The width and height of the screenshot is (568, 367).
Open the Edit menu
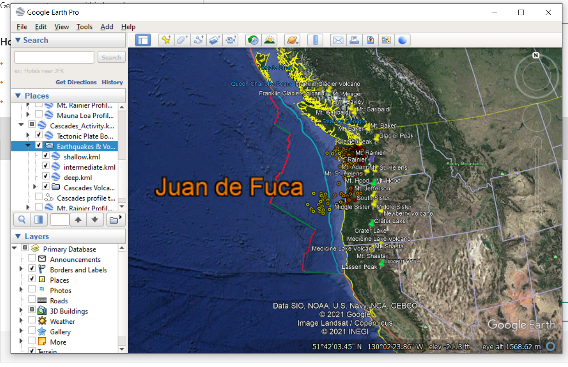click(41, 27)
